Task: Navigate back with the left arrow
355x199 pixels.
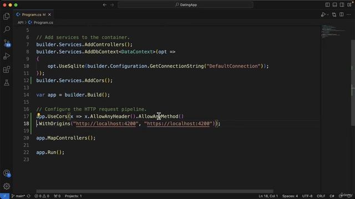Action: click(x=105, y=5)
